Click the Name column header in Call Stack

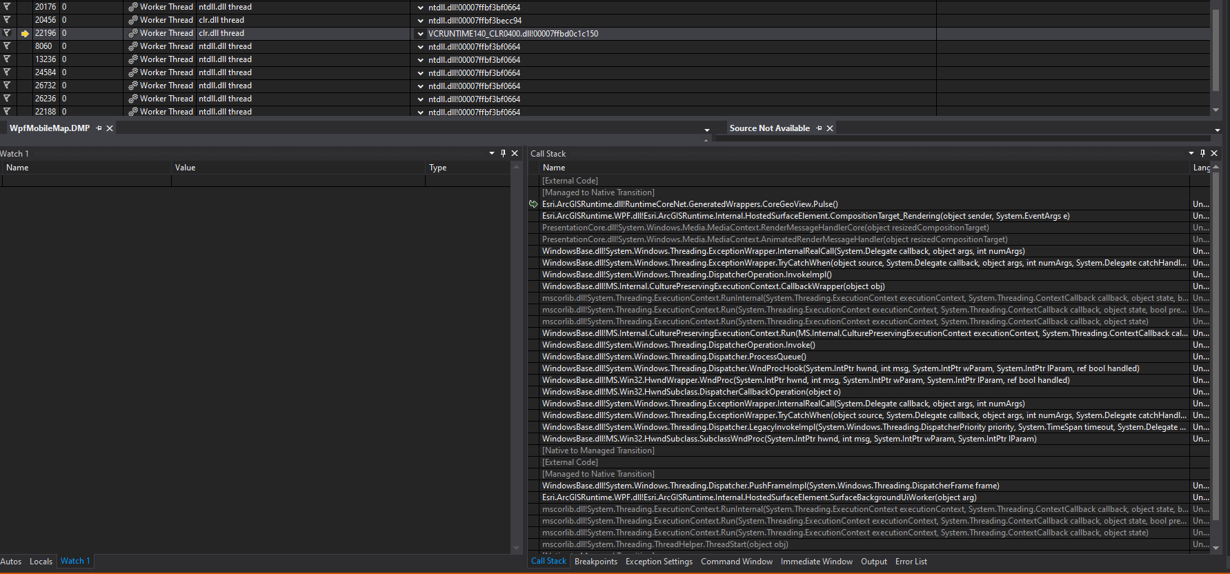click(x=865, y=168)
